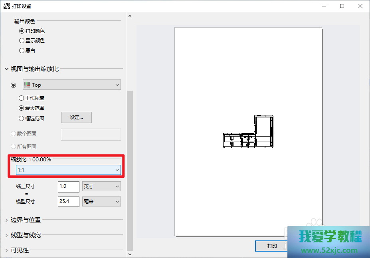The width and height of the screenshot is (370, 258).
Task: Expand the 线型与线宽 section
Action: (26, 235)
